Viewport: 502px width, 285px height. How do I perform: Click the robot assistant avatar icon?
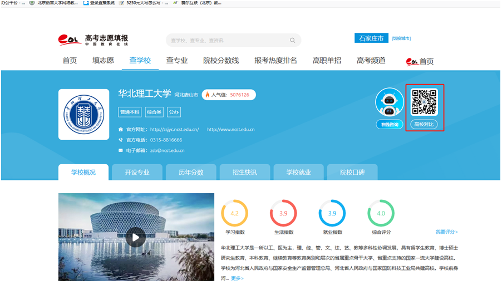tap(390, 102)
